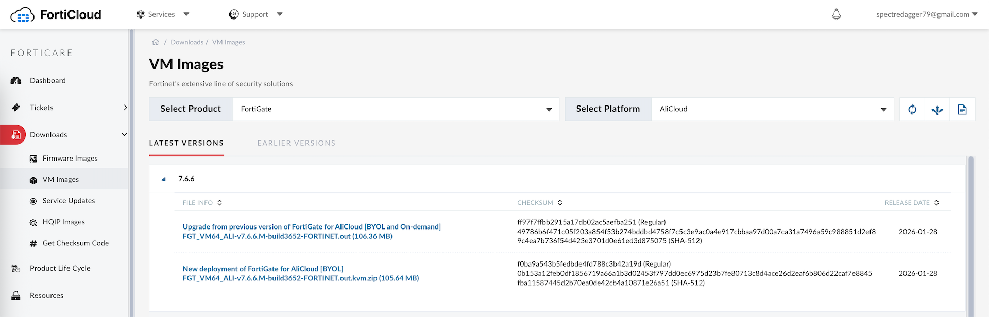Image resolution: width=989 pixels, height=317 pixels.
Task: Click the FortiCloud logo
Action: pyautogui.click(x=56, y=14)
